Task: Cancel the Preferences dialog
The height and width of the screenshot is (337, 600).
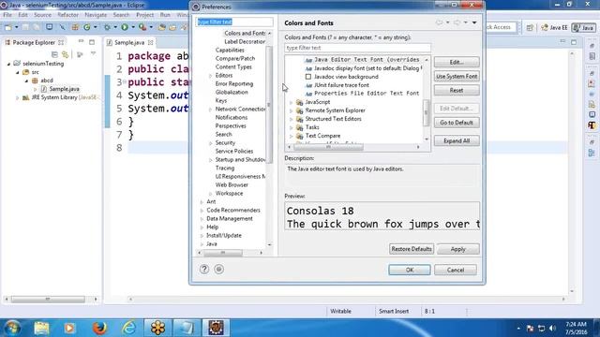Action: 456,270
